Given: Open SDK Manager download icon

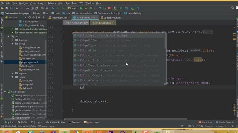Looking at the screenshot, I should pos(132,8).
